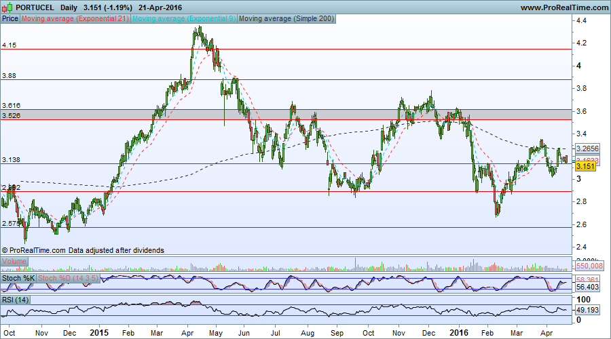Select the 3.526 zone lower label

11,115
